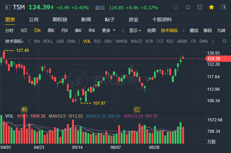Enable the CCI indicator
The image size is (231, 153).
[x=160, y=41]
